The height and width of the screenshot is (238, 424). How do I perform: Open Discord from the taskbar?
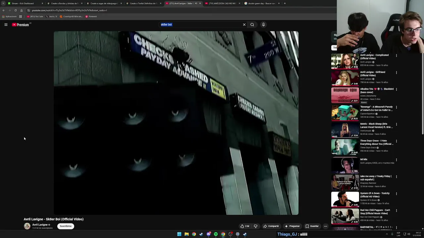point(208,234)
